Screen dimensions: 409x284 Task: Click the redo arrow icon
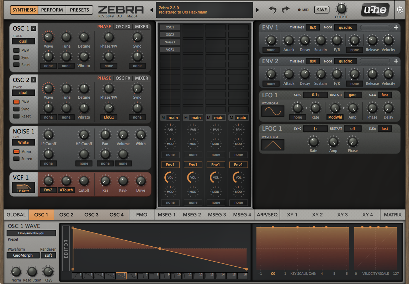pos(286,10)
